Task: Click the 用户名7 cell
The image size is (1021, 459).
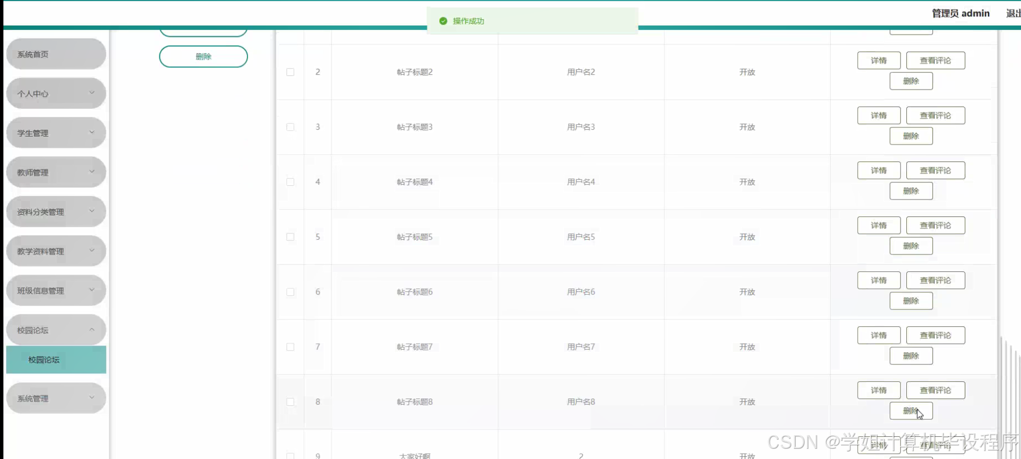Action: tap(581, 347)
